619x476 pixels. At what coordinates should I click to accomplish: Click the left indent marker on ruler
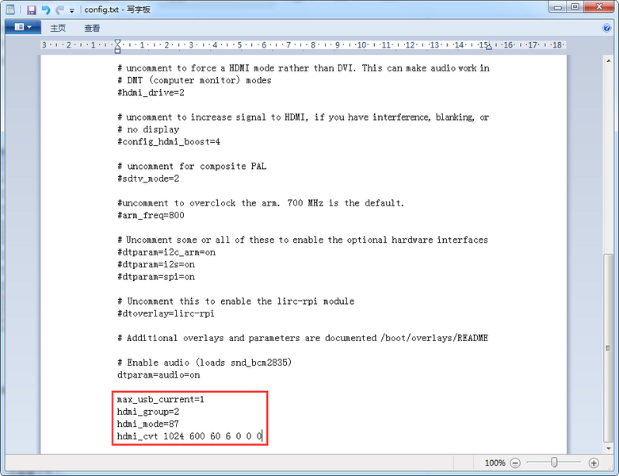click(117, 46)
